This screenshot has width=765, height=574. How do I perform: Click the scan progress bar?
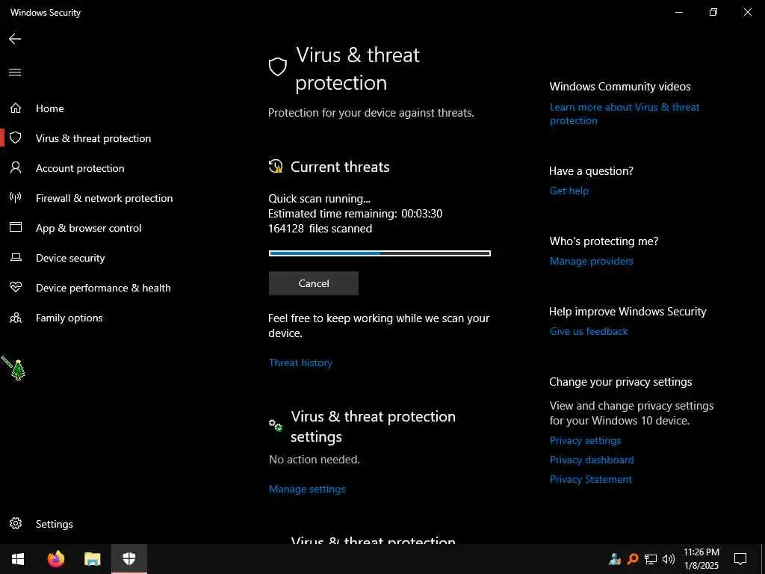pyautogui.click(x=380, y=253)
